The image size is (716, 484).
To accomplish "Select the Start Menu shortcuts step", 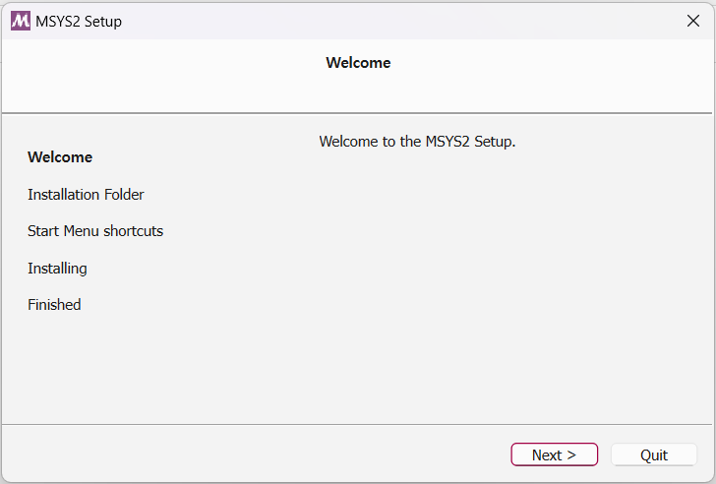I will [x=95, y=231].
